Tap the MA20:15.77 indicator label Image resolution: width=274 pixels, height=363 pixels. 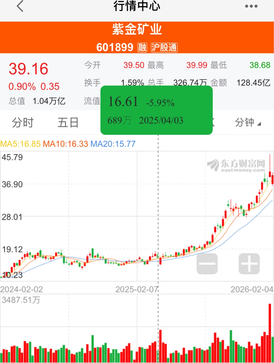[113, 144]
